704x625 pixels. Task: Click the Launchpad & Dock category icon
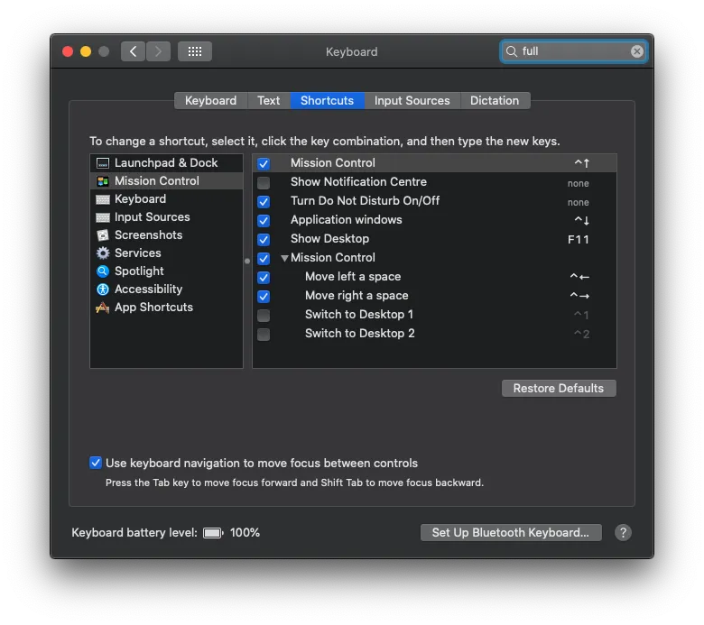click(103, 163)
